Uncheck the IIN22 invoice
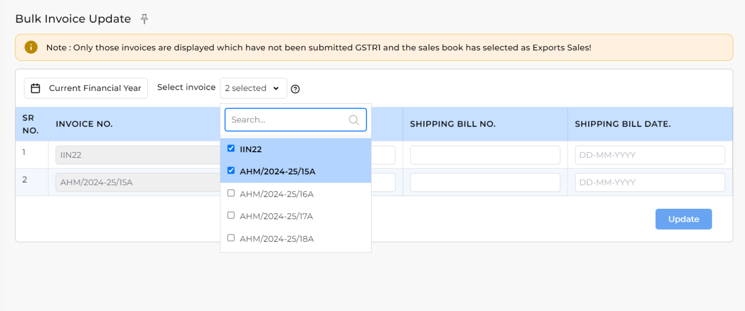 click(231, 148)
